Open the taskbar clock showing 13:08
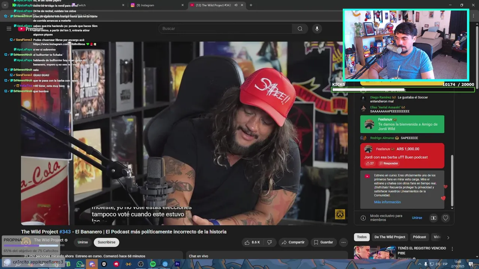Image resolution: width=479 pixels, height=269 pixels. coord(458,264)
